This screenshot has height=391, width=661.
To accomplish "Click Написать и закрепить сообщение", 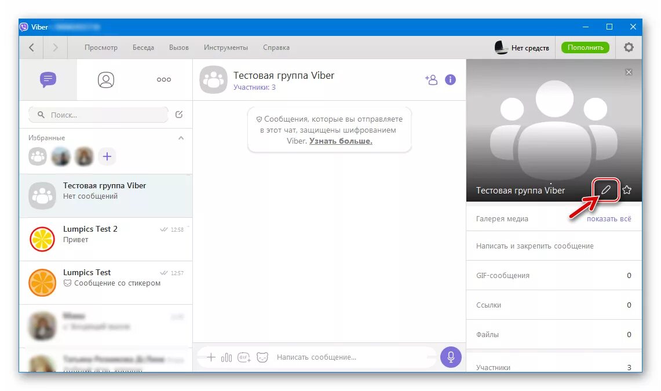I will click(x=554, y=246).
